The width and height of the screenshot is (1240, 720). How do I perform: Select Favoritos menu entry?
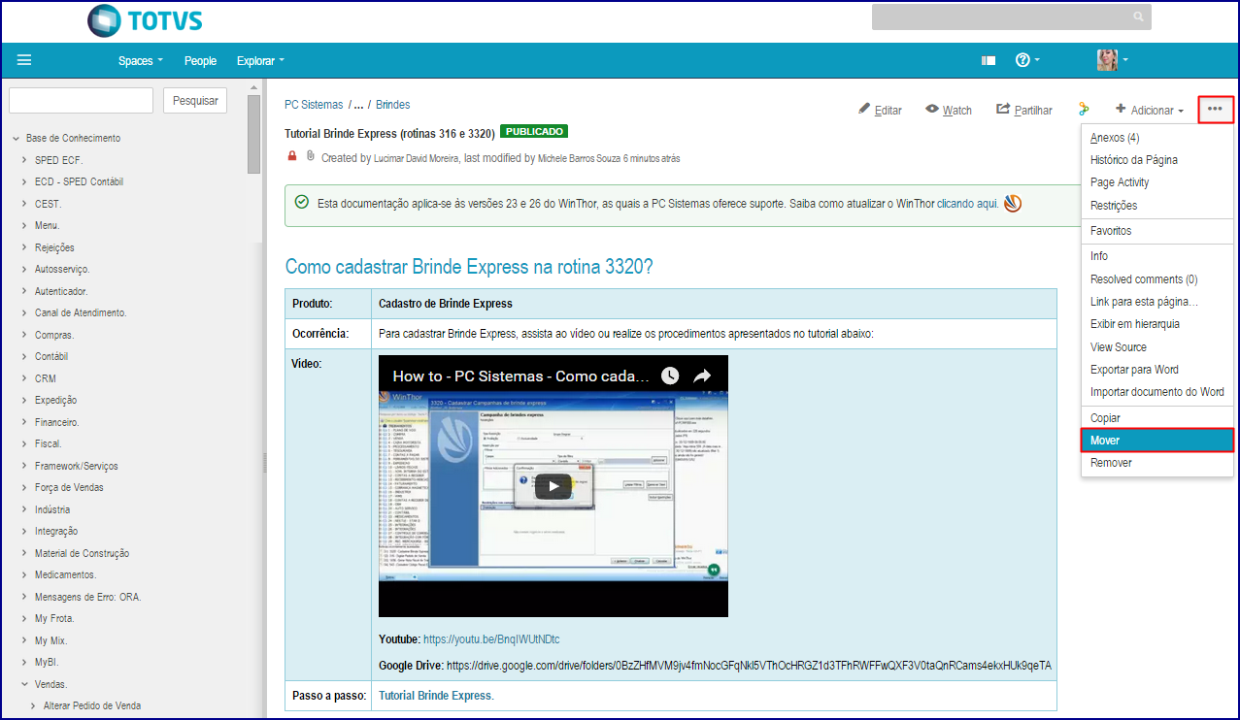pyautogui.click(x=1156, y=231)
